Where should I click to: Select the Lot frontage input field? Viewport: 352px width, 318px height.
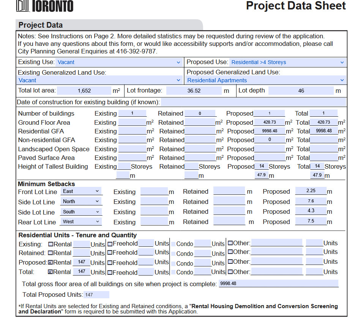(194, 91)
